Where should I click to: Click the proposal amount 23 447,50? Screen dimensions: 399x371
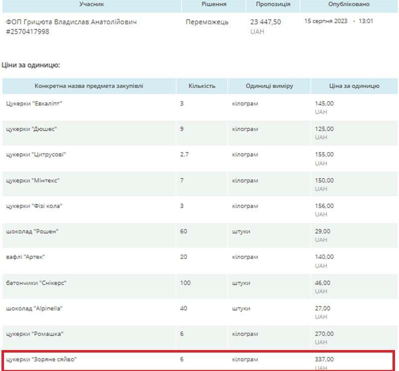[265, 22]
